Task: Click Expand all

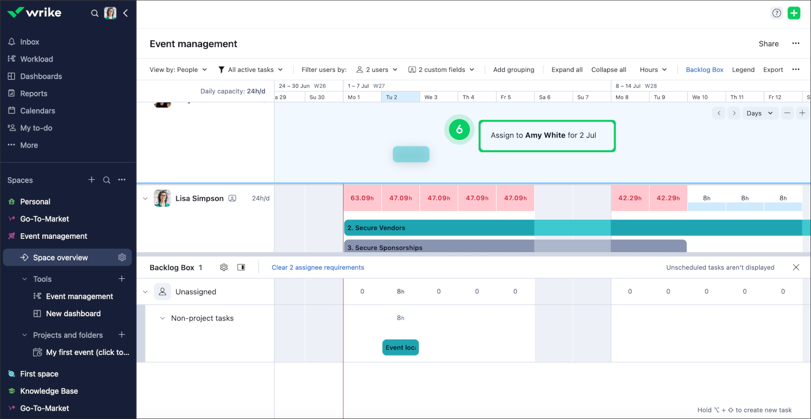Action: [567, 70]
